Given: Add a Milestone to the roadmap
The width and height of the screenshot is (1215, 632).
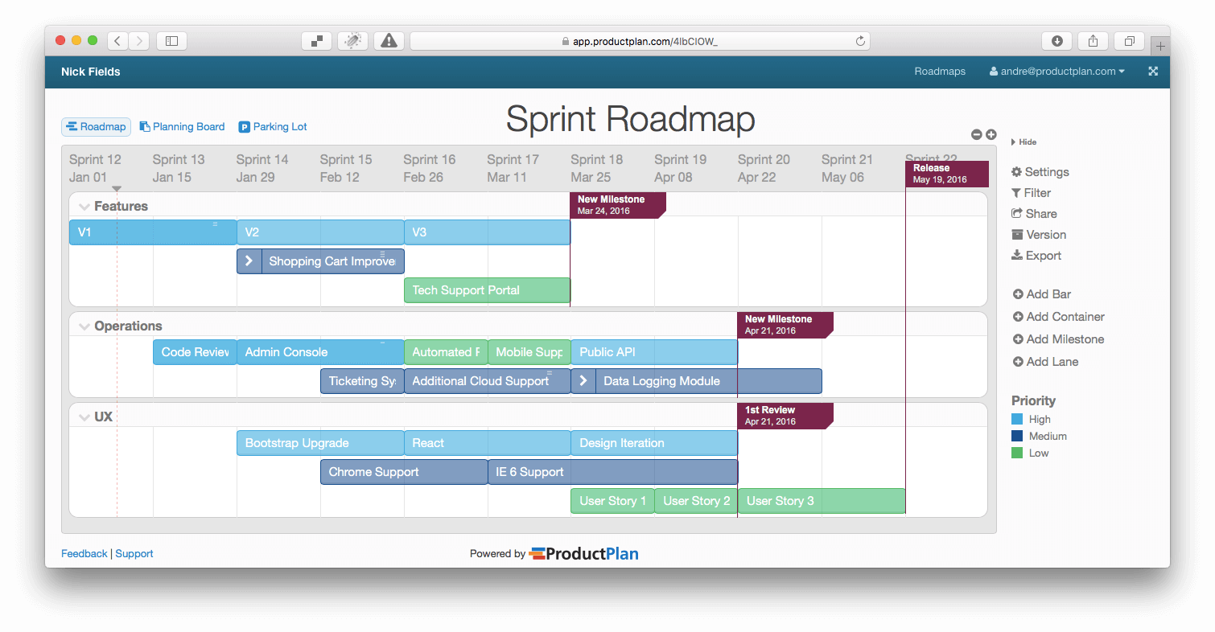Looking at the screenshot, I should pyautogui.click(x=1057, y=339).
